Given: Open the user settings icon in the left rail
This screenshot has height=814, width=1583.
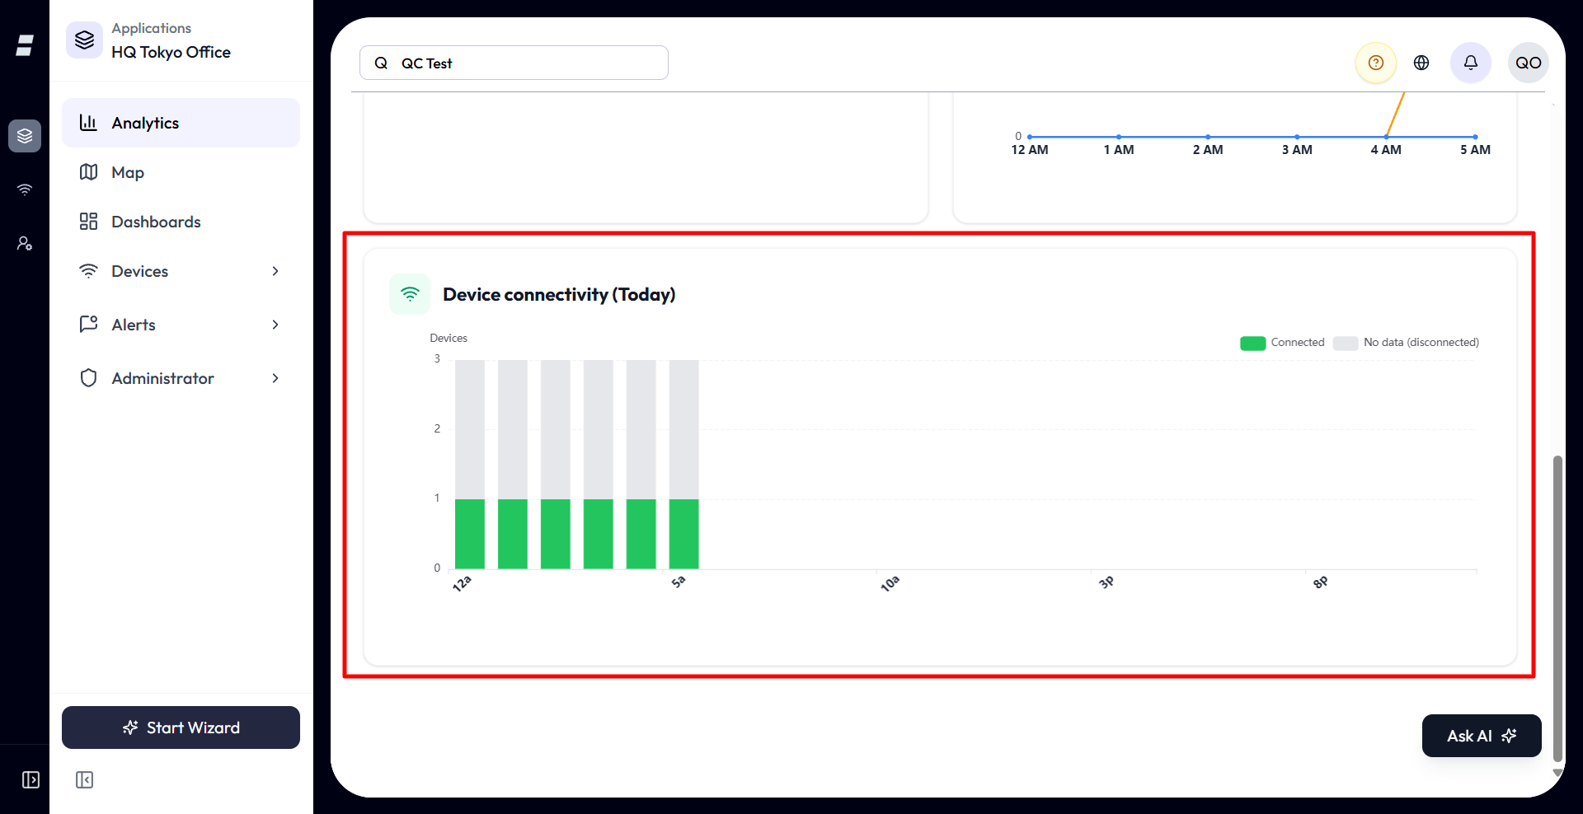Looking at the screenshot, I should [25, 243].
